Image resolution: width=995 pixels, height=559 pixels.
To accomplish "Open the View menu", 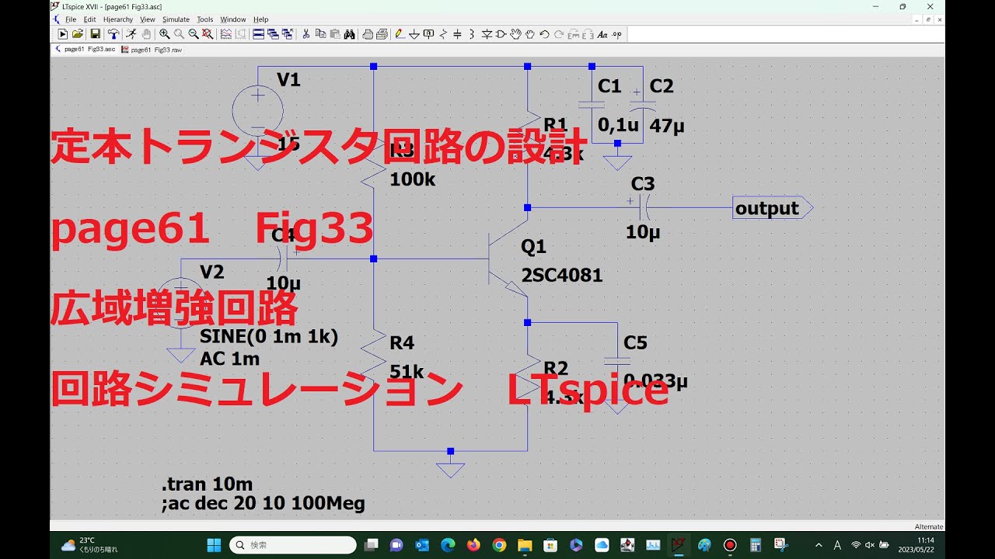I will click(x=148, y=19).
